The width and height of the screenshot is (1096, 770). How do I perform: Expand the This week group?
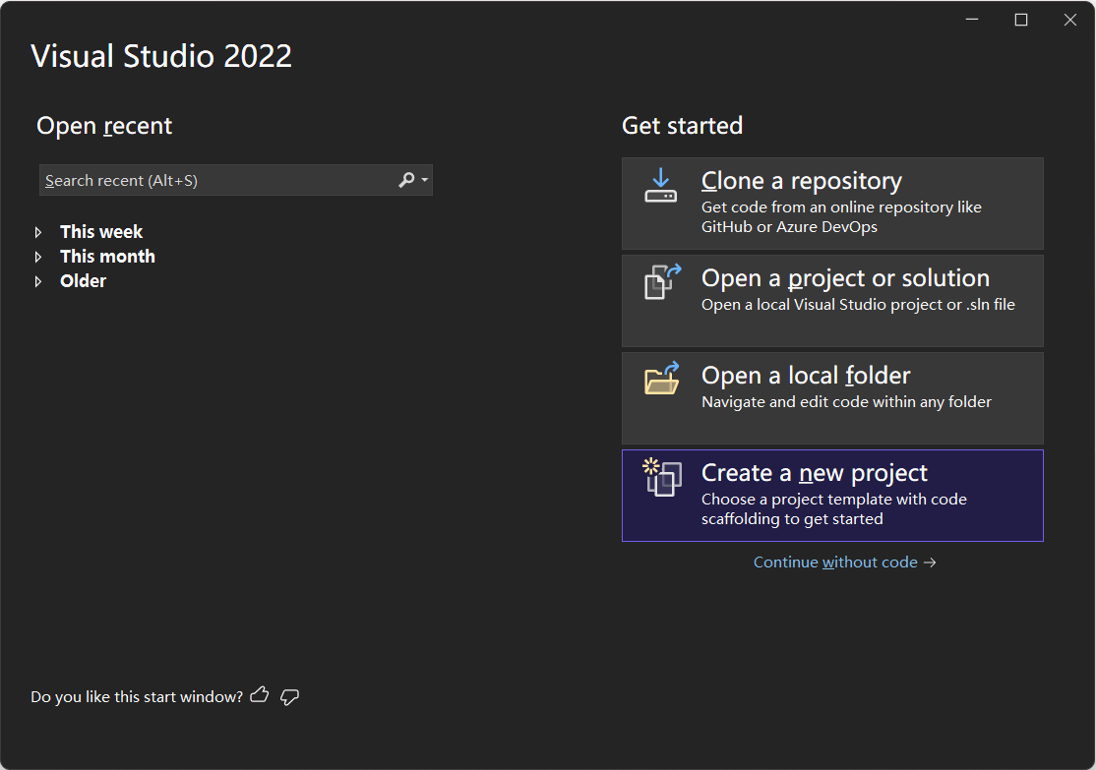click(x=38, y=232)
